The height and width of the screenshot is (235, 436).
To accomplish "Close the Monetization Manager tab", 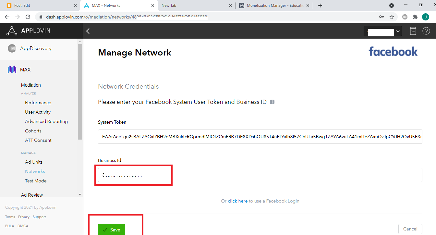I will coord(308,6).
